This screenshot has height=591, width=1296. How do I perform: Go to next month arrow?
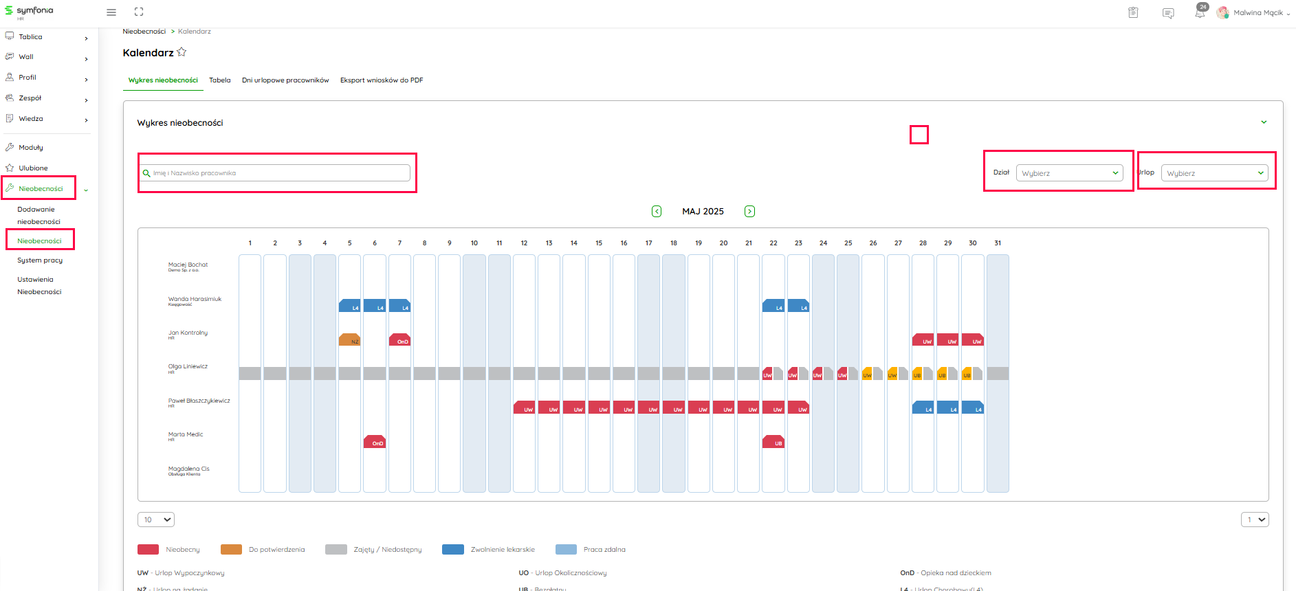[749, 212]
